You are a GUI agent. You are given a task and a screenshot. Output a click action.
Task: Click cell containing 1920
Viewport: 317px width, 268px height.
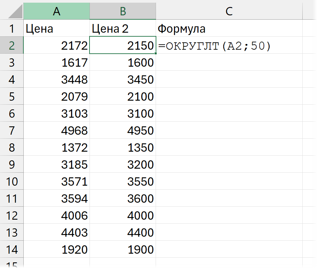(56, 250)
